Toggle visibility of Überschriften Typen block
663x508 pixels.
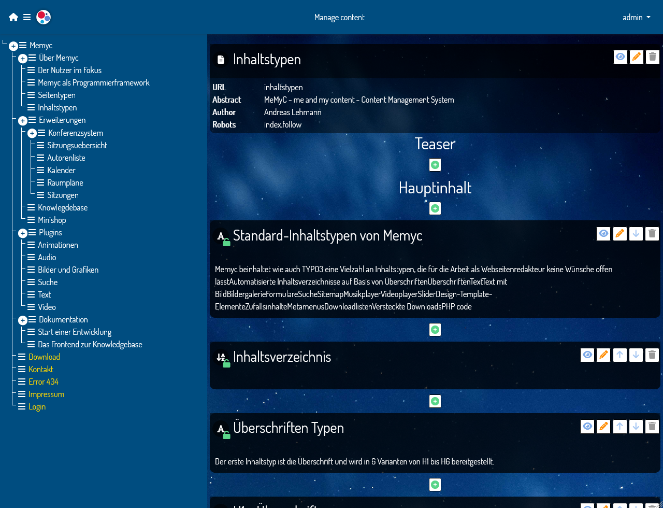pos(587,426)
